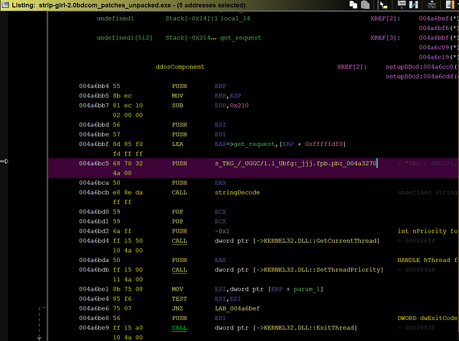Click the TEST mnemonic at 004a6be4

[179, 298]
